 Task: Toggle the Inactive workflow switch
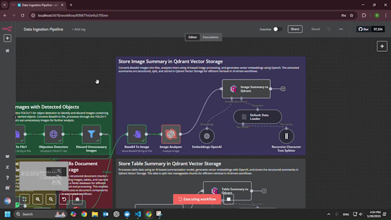278,29
